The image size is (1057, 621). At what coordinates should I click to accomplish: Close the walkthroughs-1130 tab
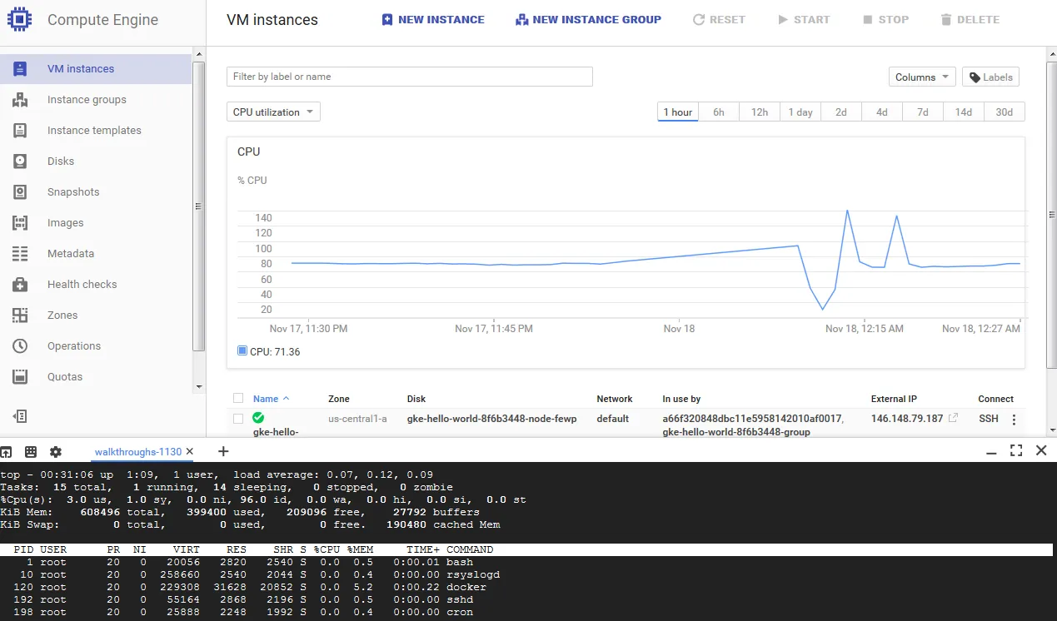tap(189, 451)
